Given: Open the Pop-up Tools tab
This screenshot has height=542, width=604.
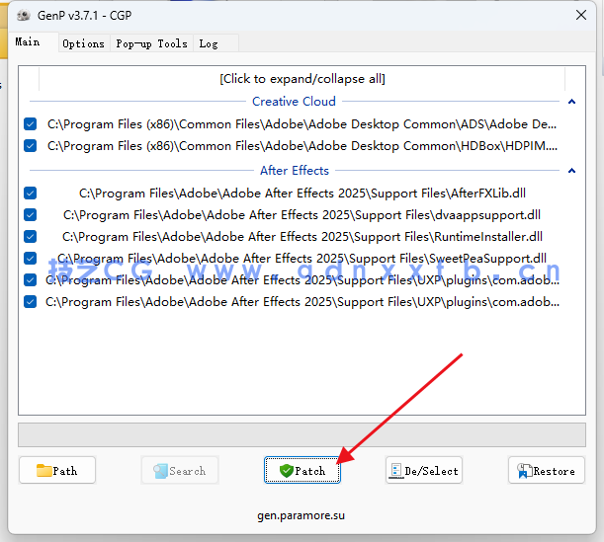Looking at the screenshot, I should (151, 43).
